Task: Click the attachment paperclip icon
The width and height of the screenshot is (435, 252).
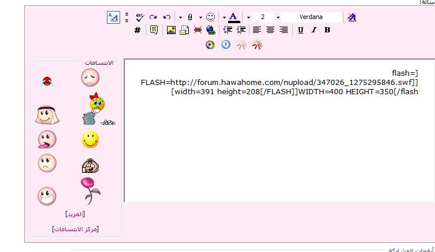Action: pyautogui.click(x=189, y=17)
